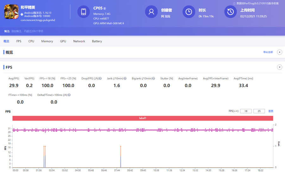Click the Avg(FPS) value 29.9
285x172 pixels.
click(x=14, y=86)
